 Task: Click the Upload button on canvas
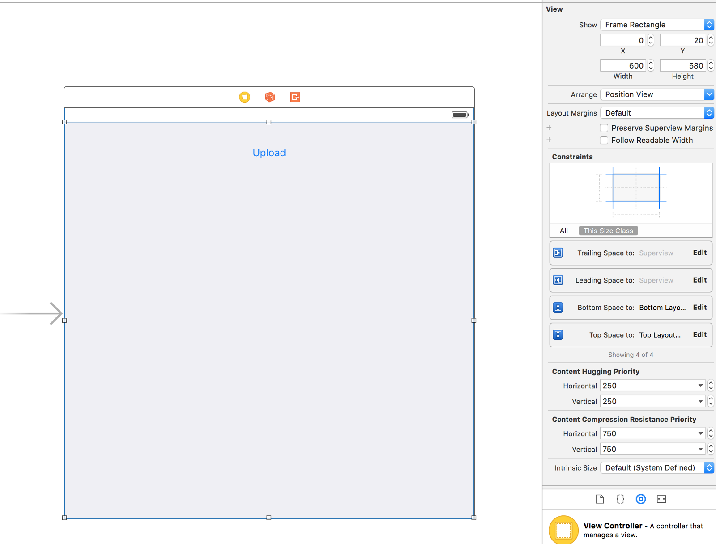269,153
